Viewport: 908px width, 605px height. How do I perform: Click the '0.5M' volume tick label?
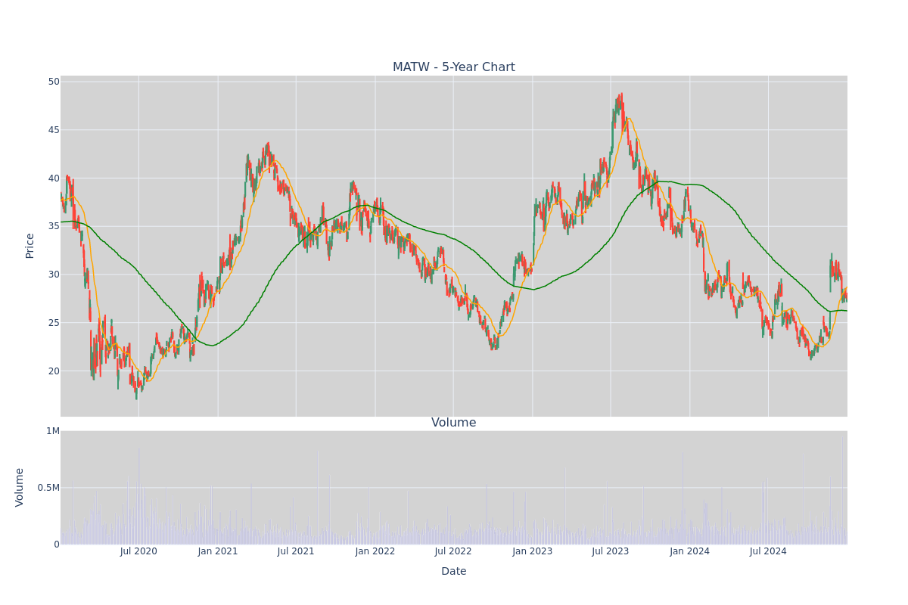[x=48, y=488]
